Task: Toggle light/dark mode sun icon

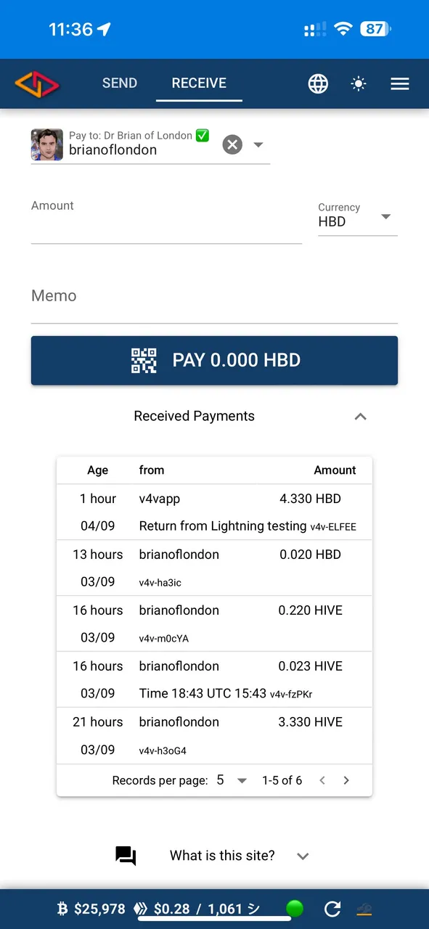Action: (x=359, y=83)
